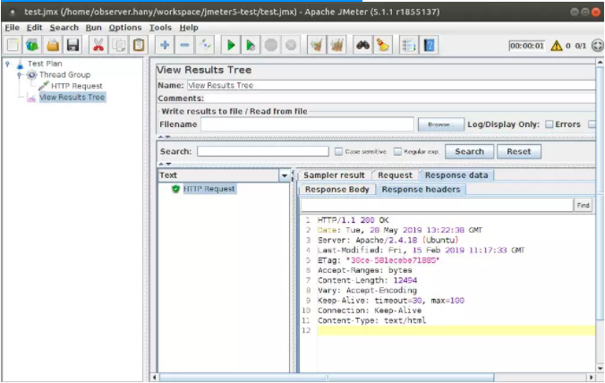605x383 pixels.
Task: Open the Function Helper list icon
Action: 409,45
